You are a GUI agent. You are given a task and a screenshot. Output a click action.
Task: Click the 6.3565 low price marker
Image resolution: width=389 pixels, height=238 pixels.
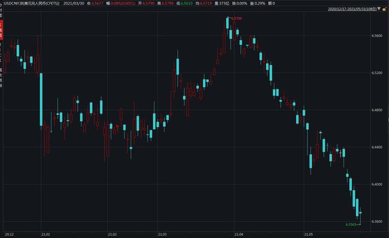click(x=351, y=225)
